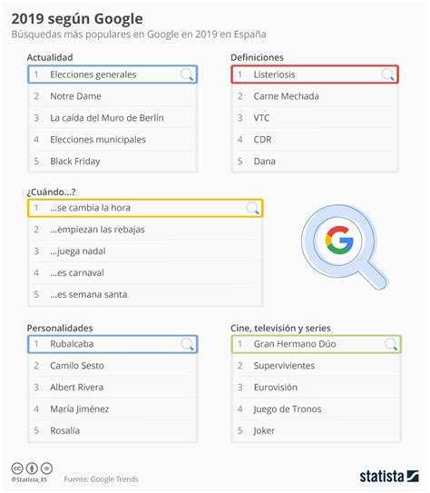Viewport: 430px width, 493px height.
Task: Select the Notre Dame entry
Action: (112, 96)
